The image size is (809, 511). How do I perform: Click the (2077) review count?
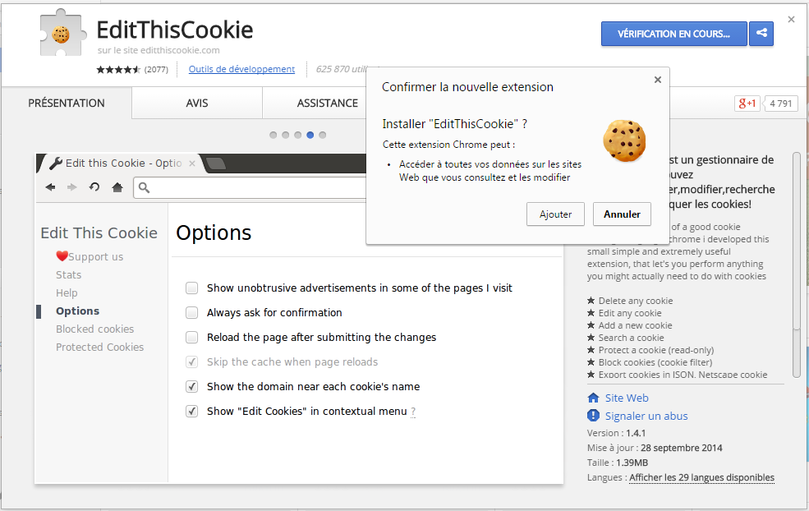click(156, 69)
